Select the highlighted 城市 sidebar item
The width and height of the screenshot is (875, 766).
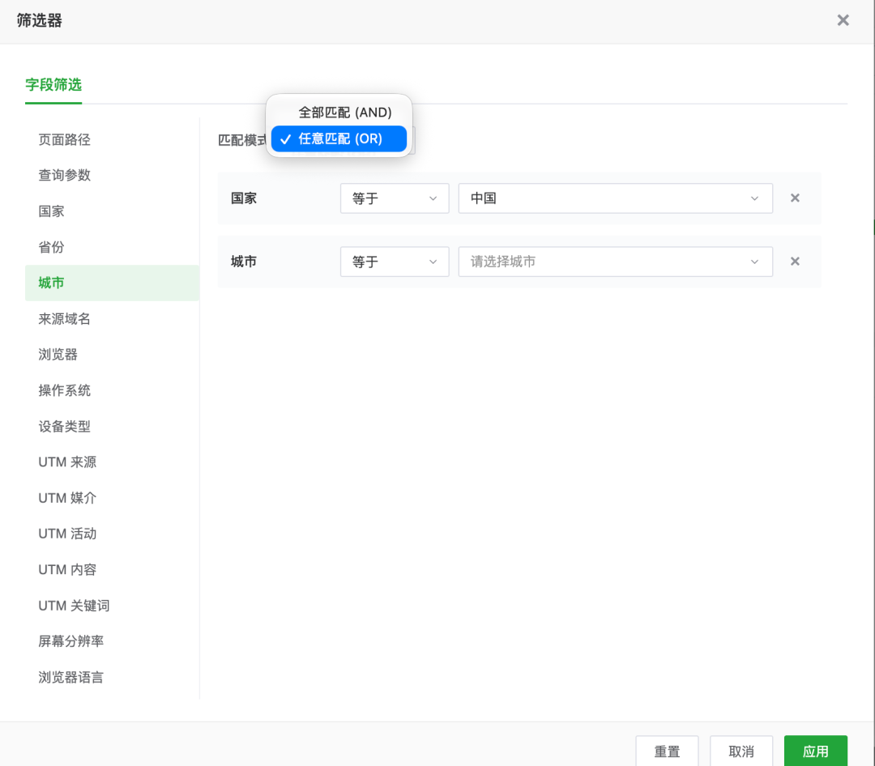click(x=112, y=283)
